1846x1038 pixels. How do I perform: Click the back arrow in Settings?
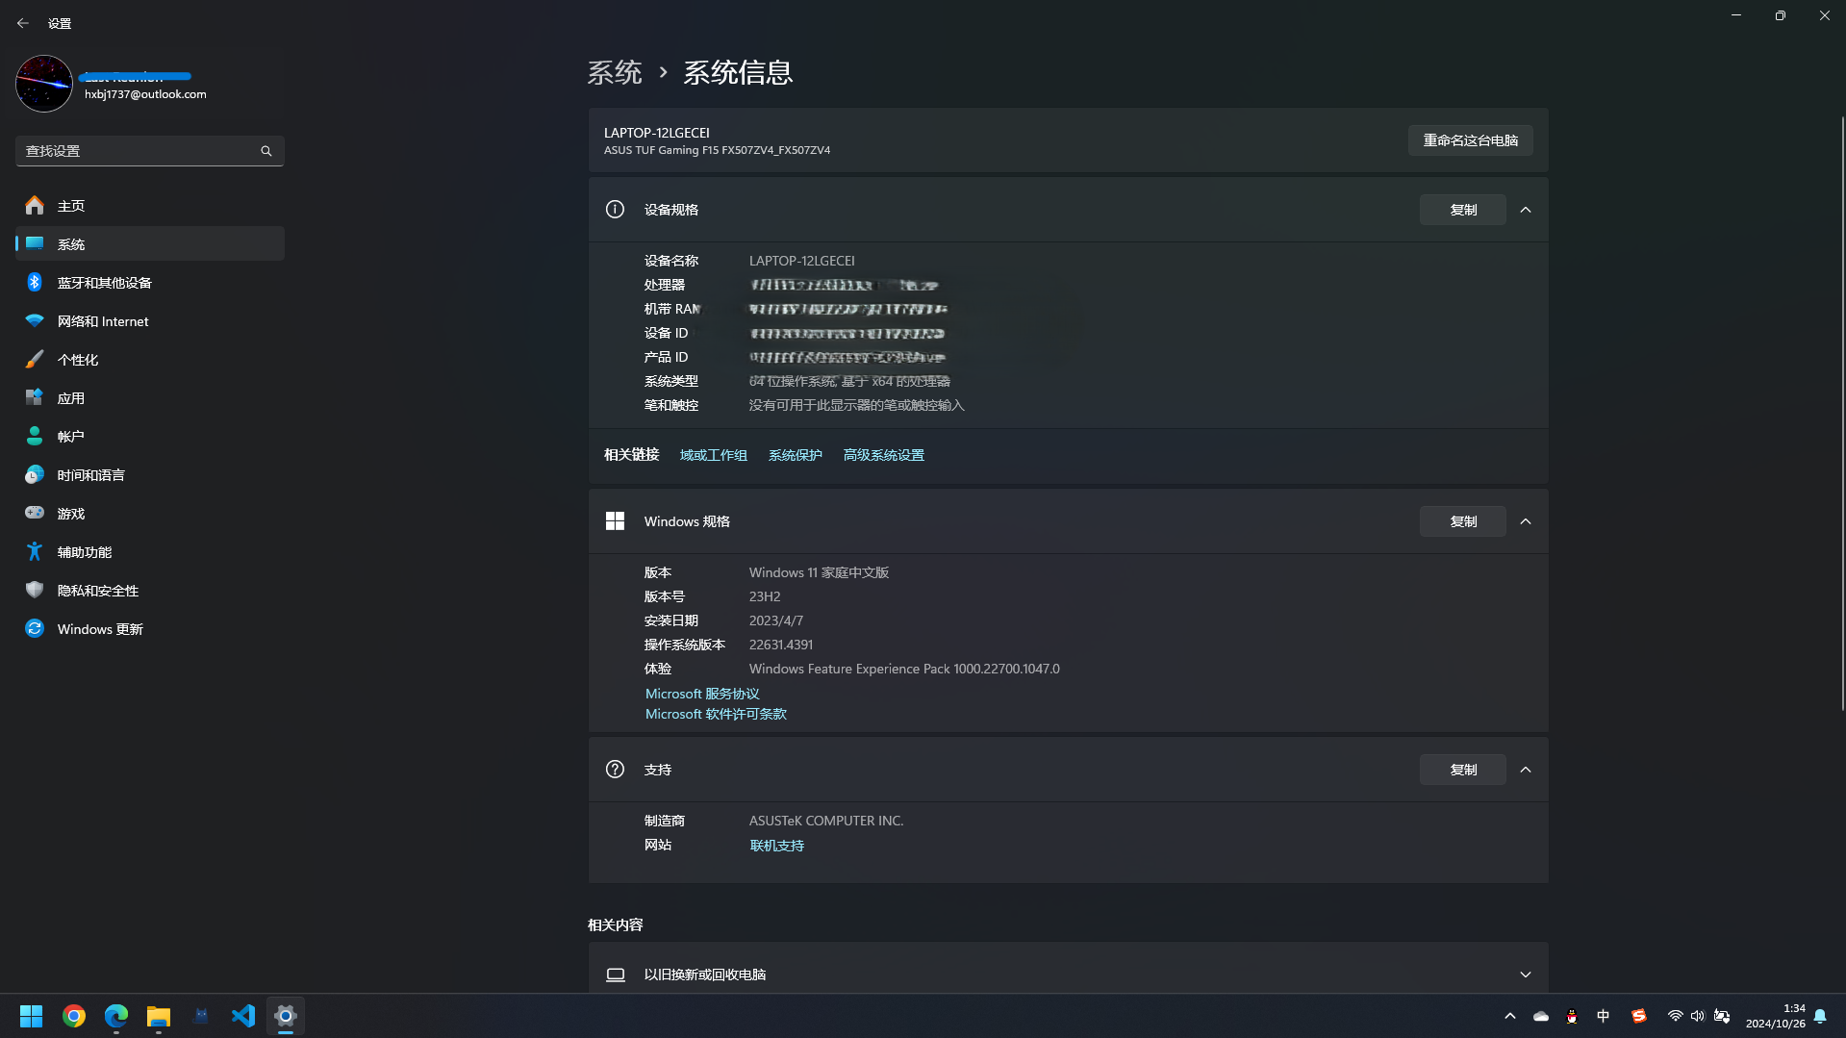point(23,23)
